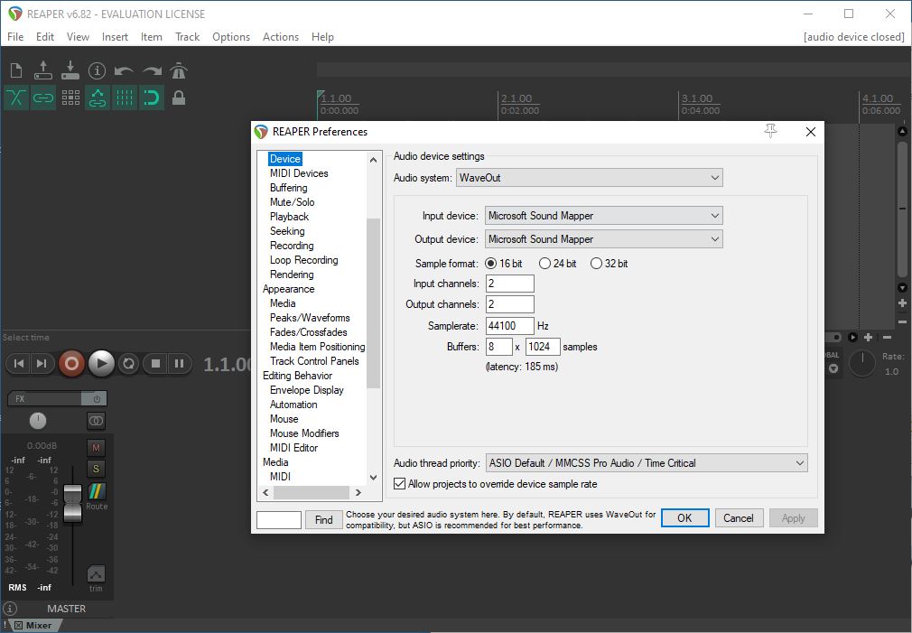Pin the REAPER Preferences window

click(x=770, y=132)
